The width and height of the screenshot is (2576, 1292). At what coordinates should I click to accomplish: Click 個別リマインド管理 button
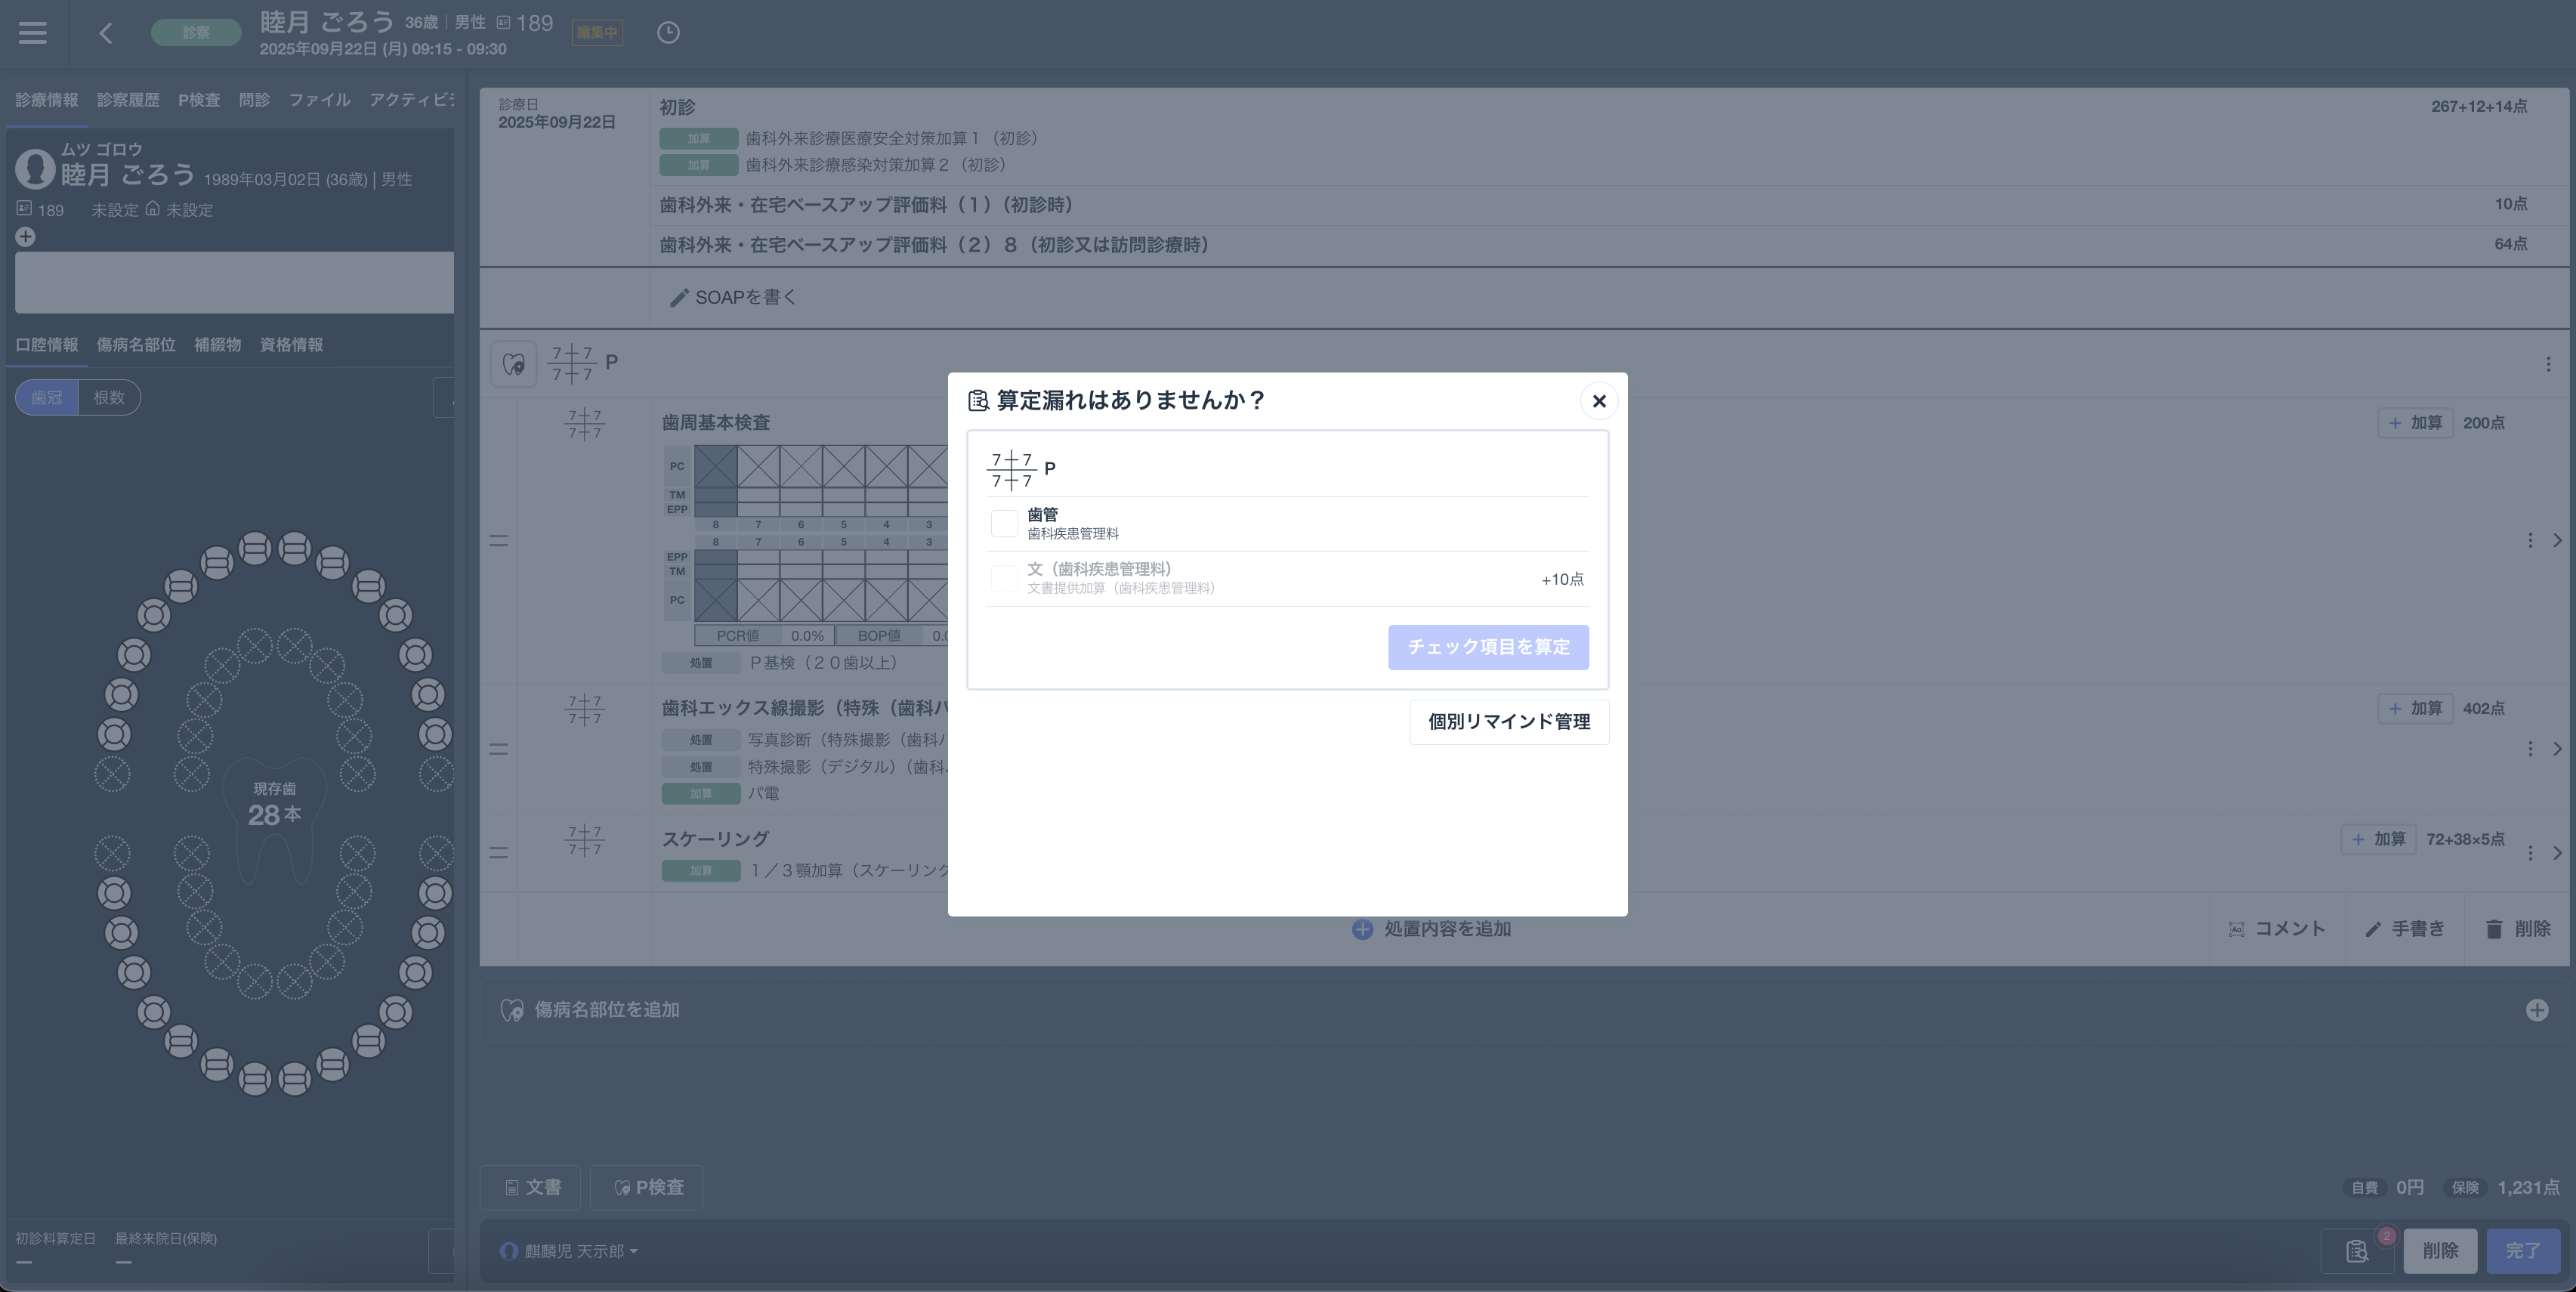click(1508, 722)
